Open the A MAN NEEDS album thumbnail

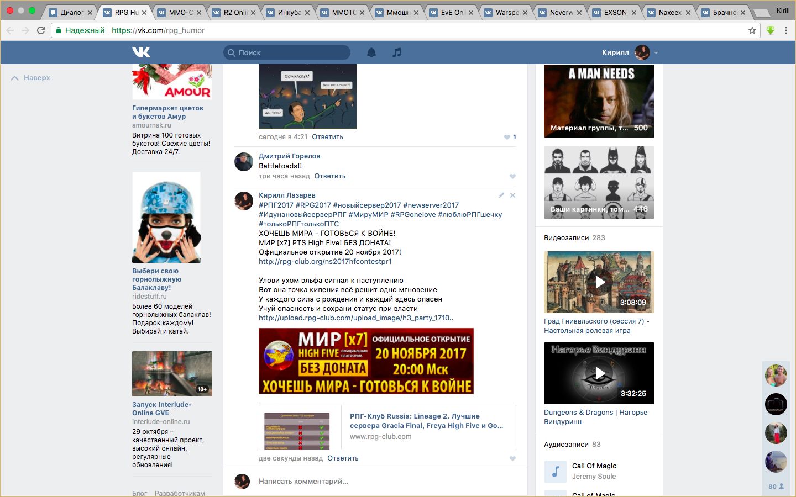[599, 101]
